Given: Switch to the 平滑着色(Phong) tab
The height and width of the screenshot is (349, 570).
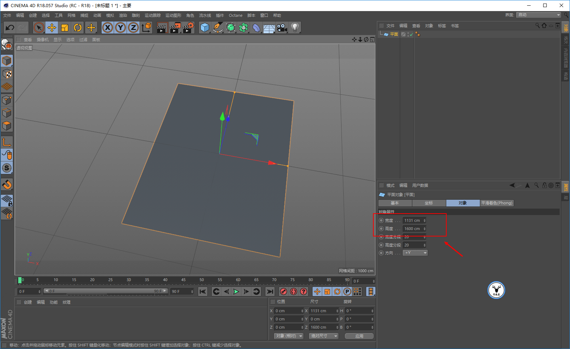Looking at the screenshot, I should 497,203.
